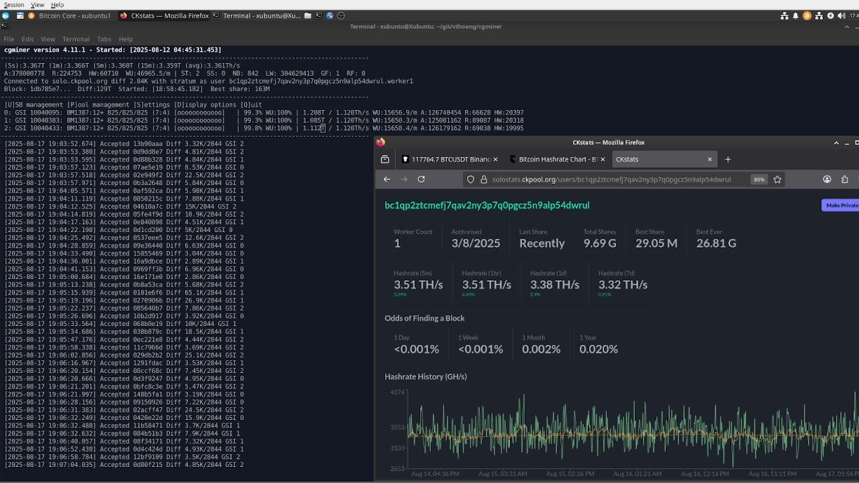Click the Hashrate (1d) 3.38 TH/s value
The width and height of the screenshot is (859, 483).
click(x=554, y=284)
